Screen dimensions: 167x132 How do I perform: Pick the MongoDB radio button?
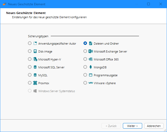pyautogui.click(x=85, y=67)
